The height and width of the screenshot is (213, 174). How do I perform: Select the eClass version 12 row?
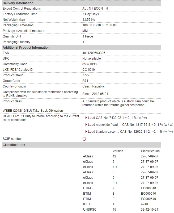pyautogui.click(x=121, y=156)
